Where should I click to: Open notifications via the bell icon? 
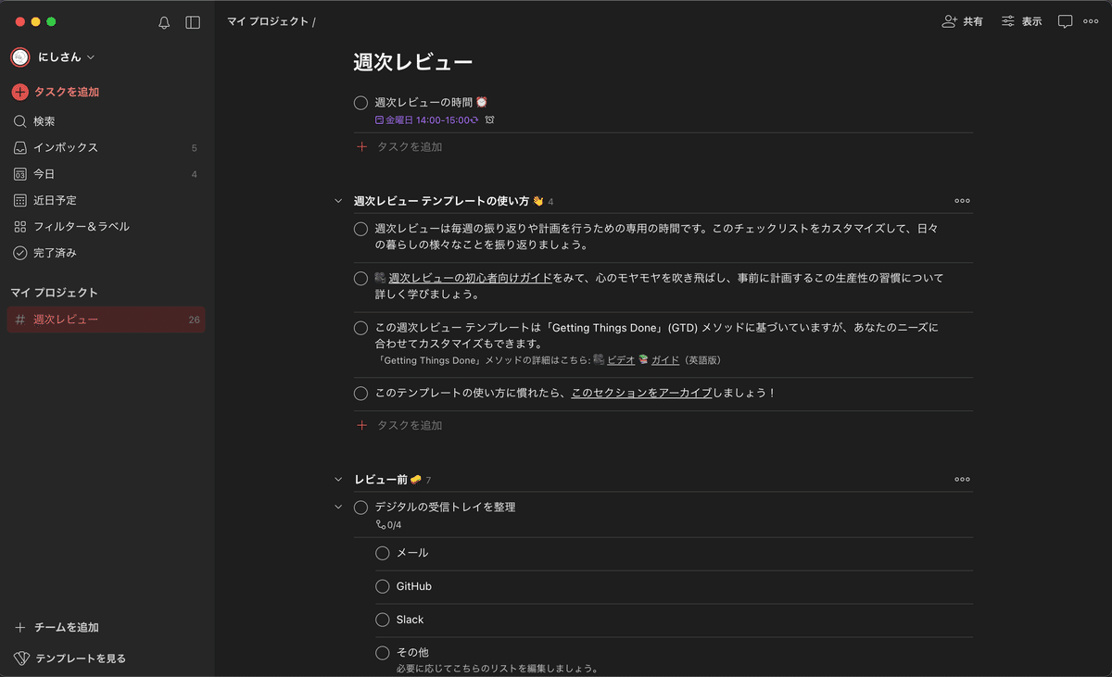163,22
